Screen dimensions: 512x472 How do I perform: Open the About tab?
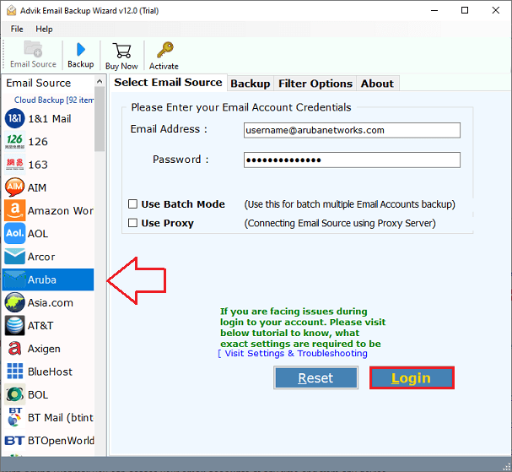pos(377,84)
